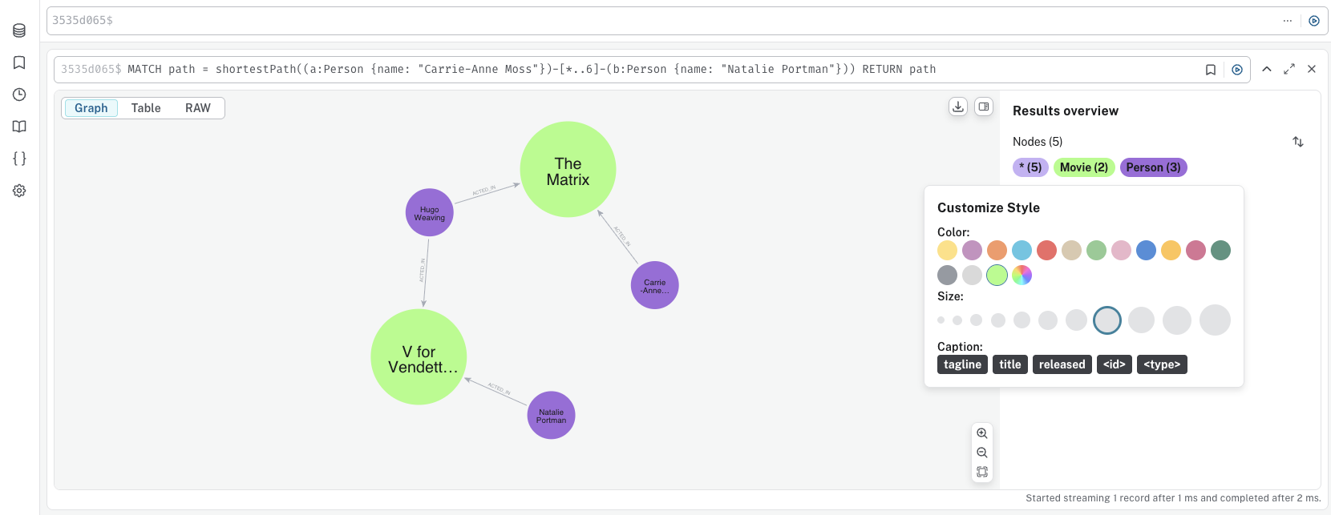Expand result frame to fullscreen
This screenshot has width=1331, height=515.
point(1289,70)
